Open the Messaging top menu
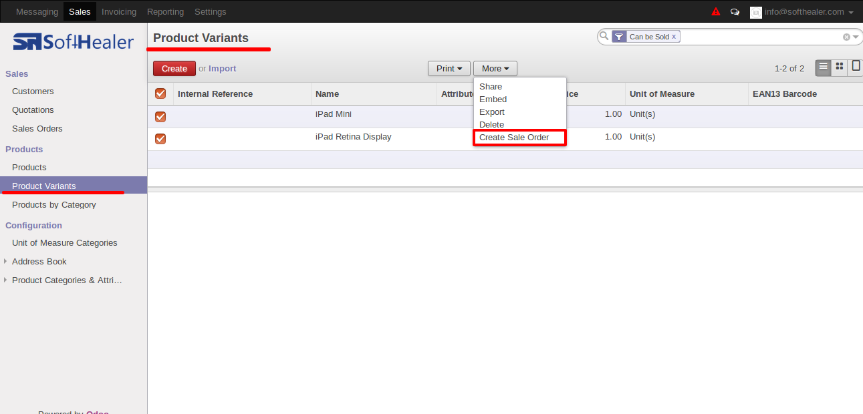 pos(37,11)
